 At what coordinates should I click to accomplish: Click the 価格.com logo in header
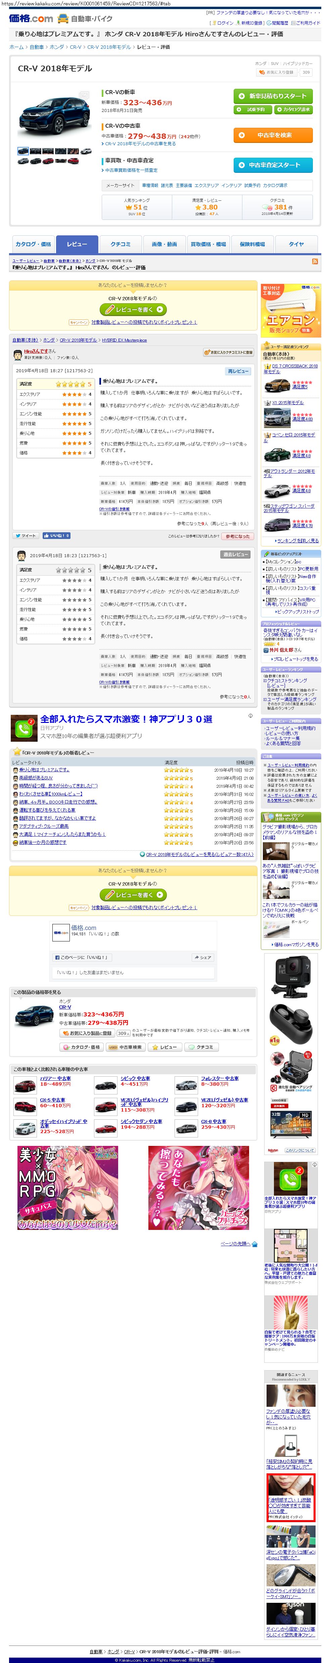point(31,19)
